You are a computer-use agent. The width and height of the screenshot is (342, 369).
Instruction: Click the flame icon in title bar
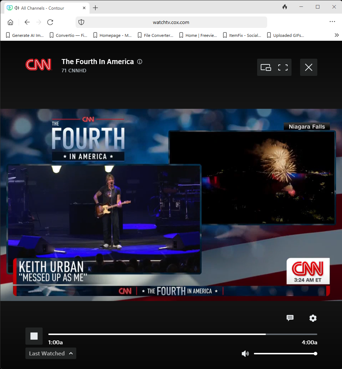(285, 7)
